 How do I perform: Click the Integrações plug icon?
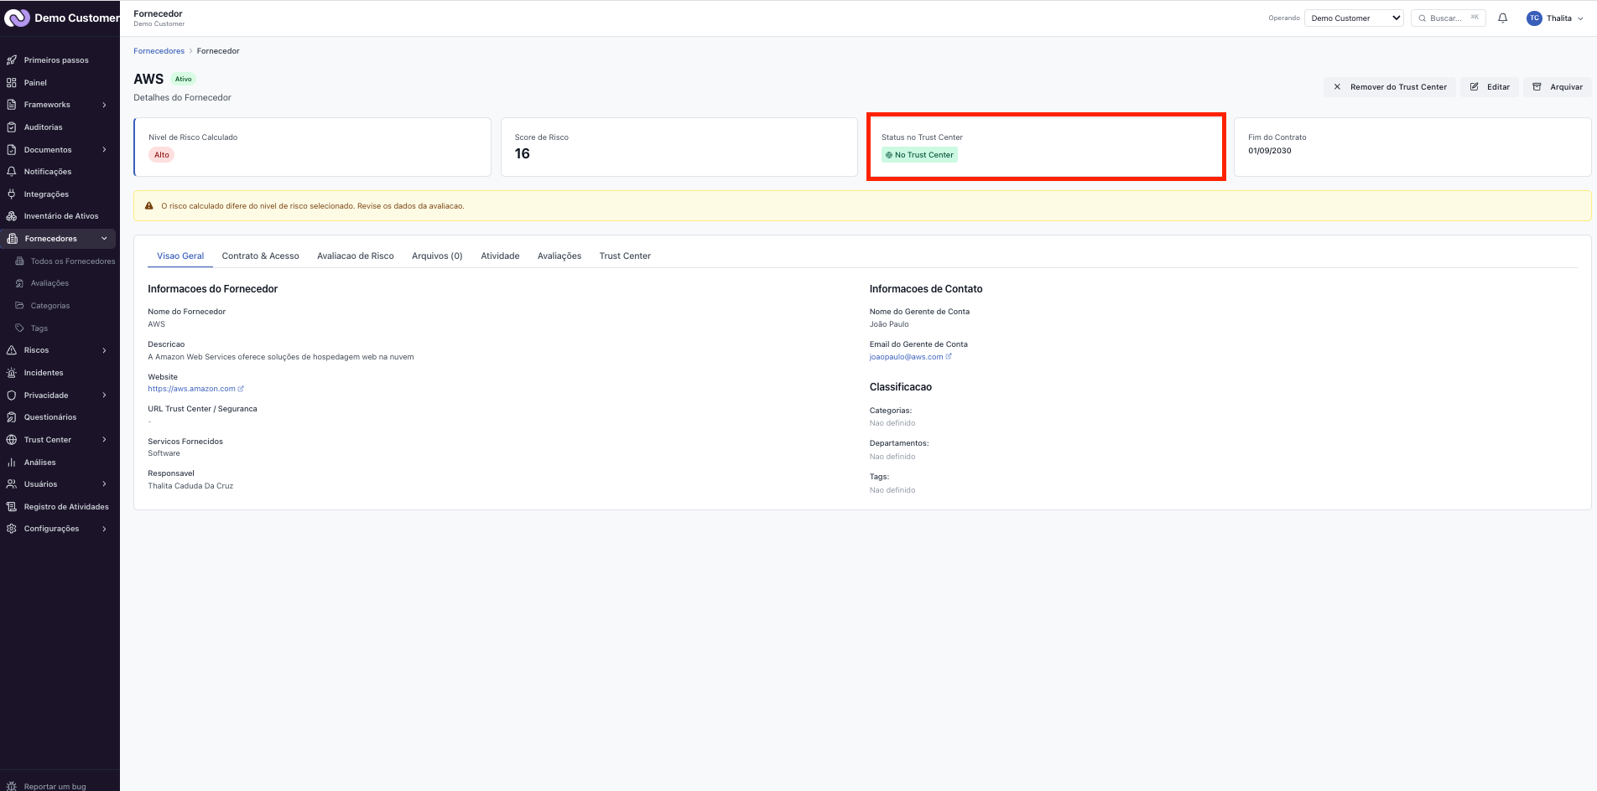click(x=12, y=194)
